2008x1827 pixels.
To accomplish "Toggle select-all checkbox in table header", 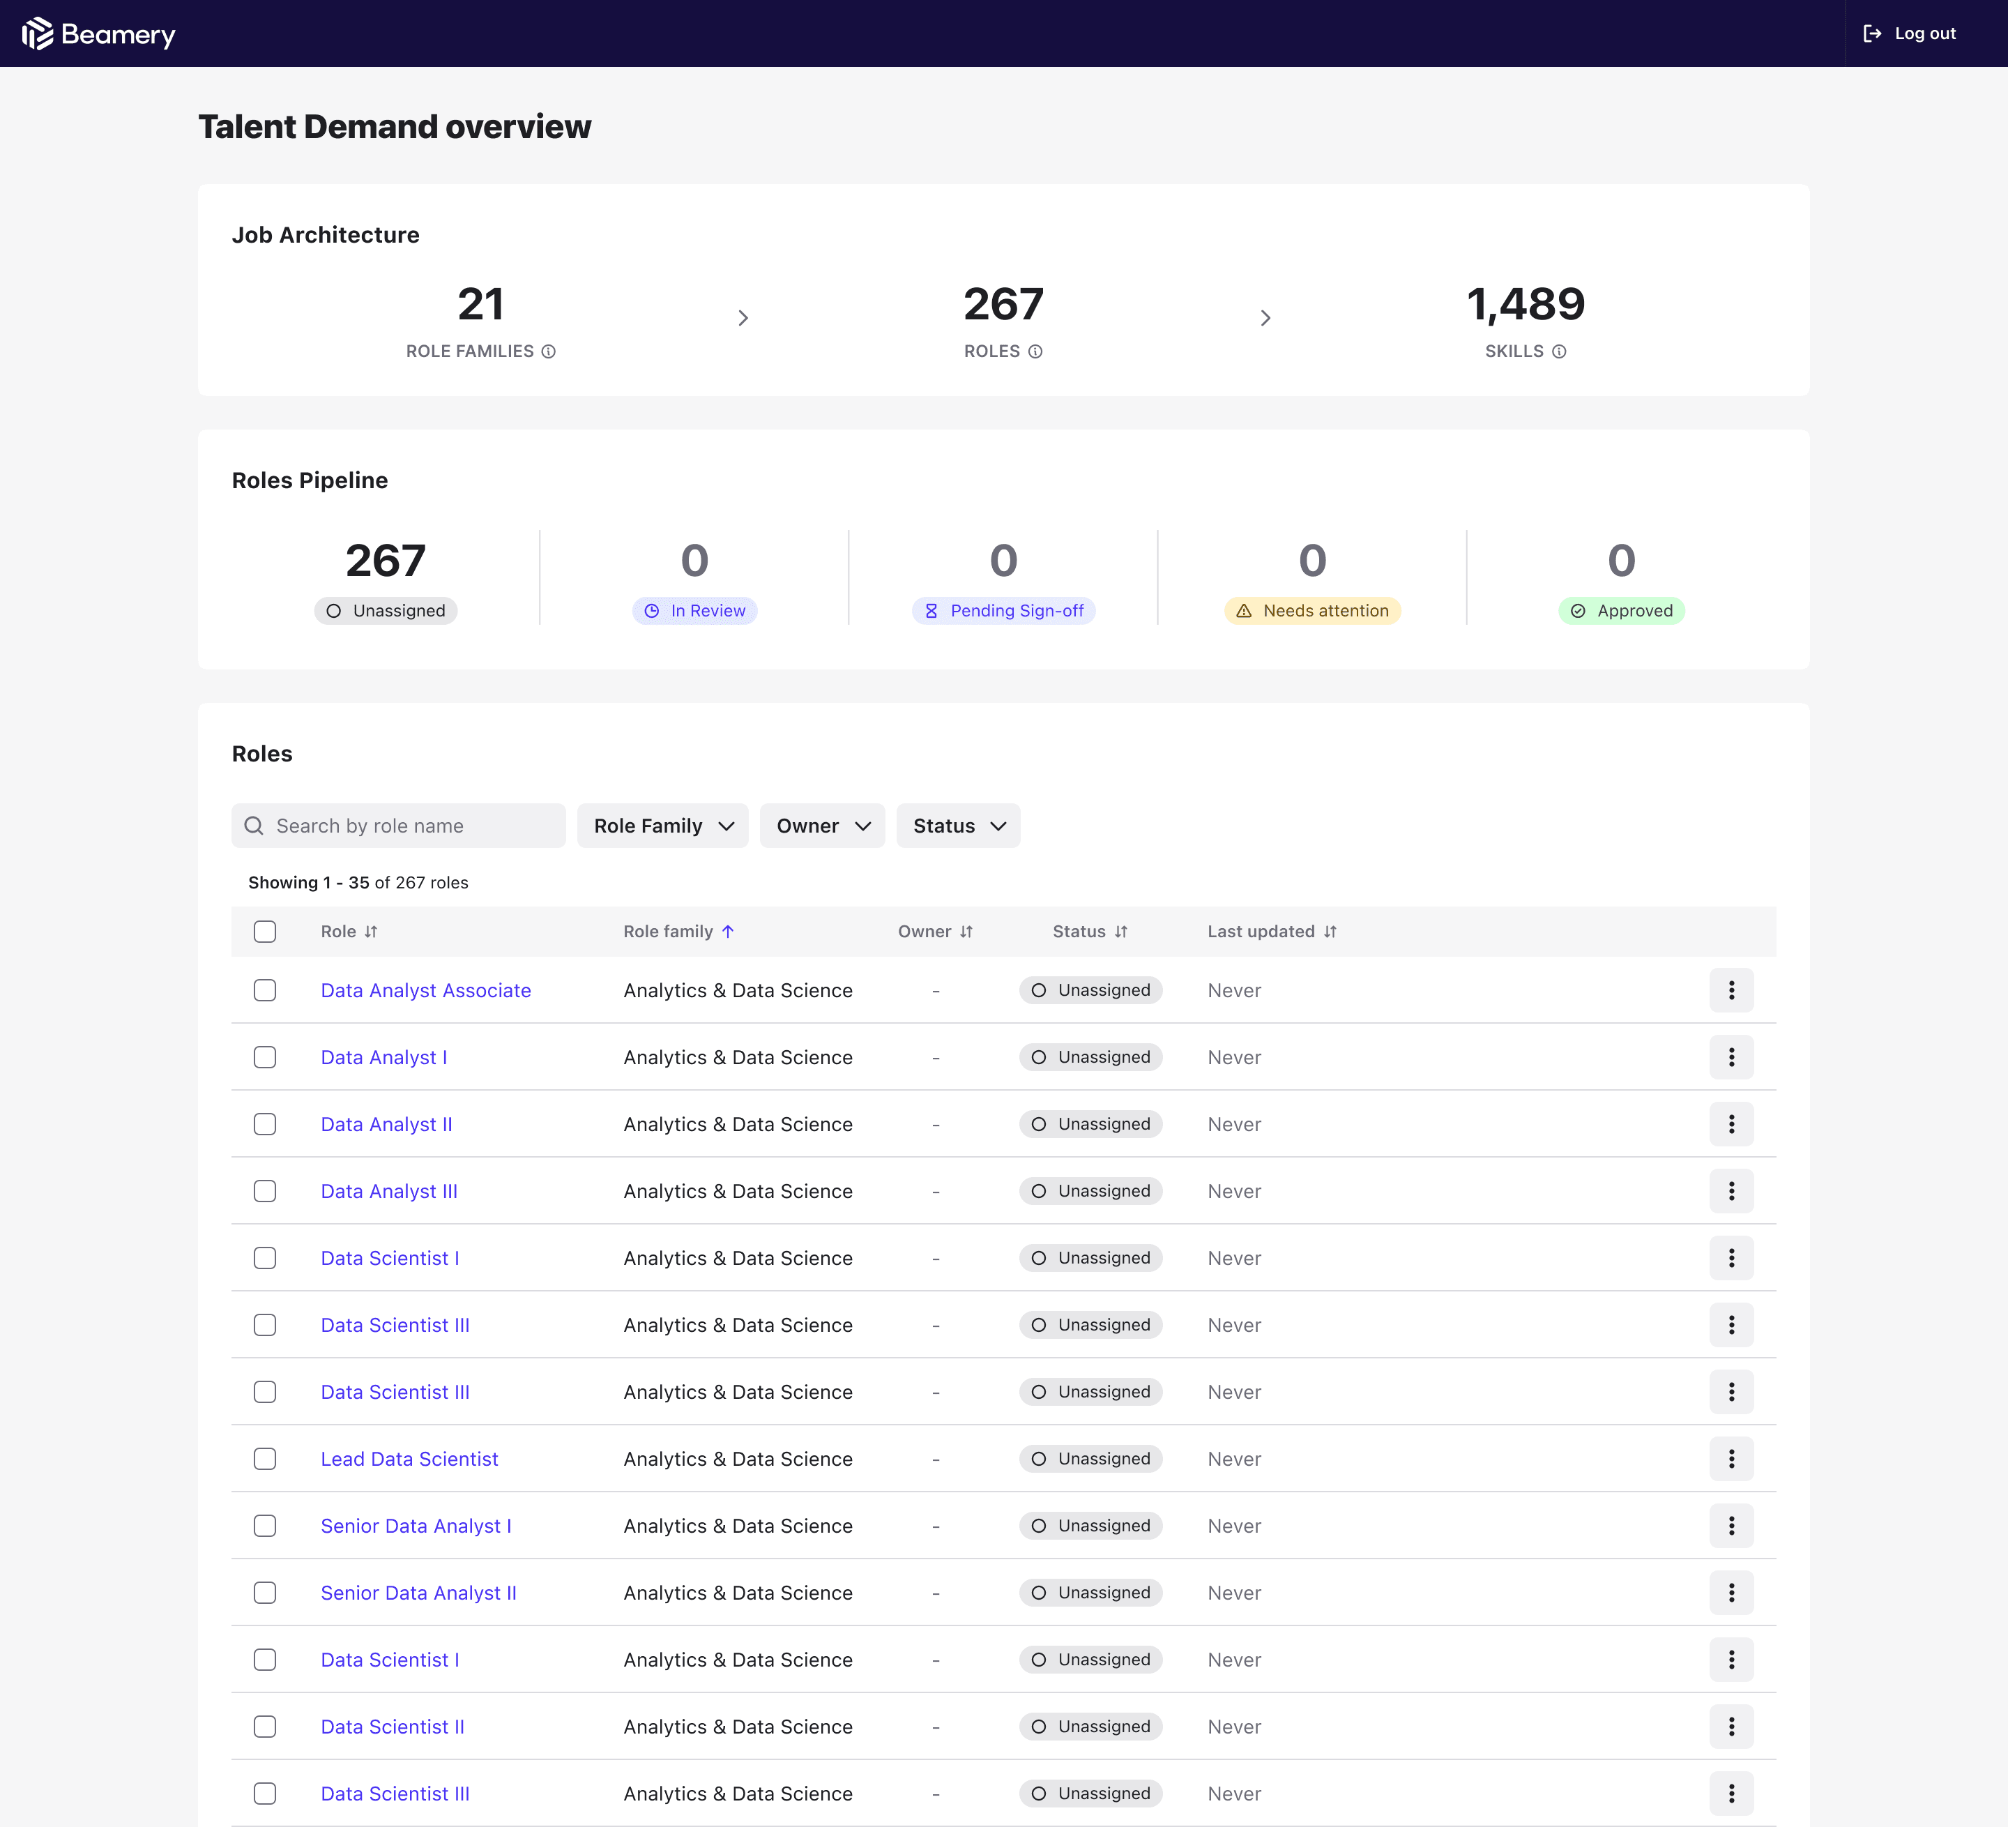I will click(265, 932).
